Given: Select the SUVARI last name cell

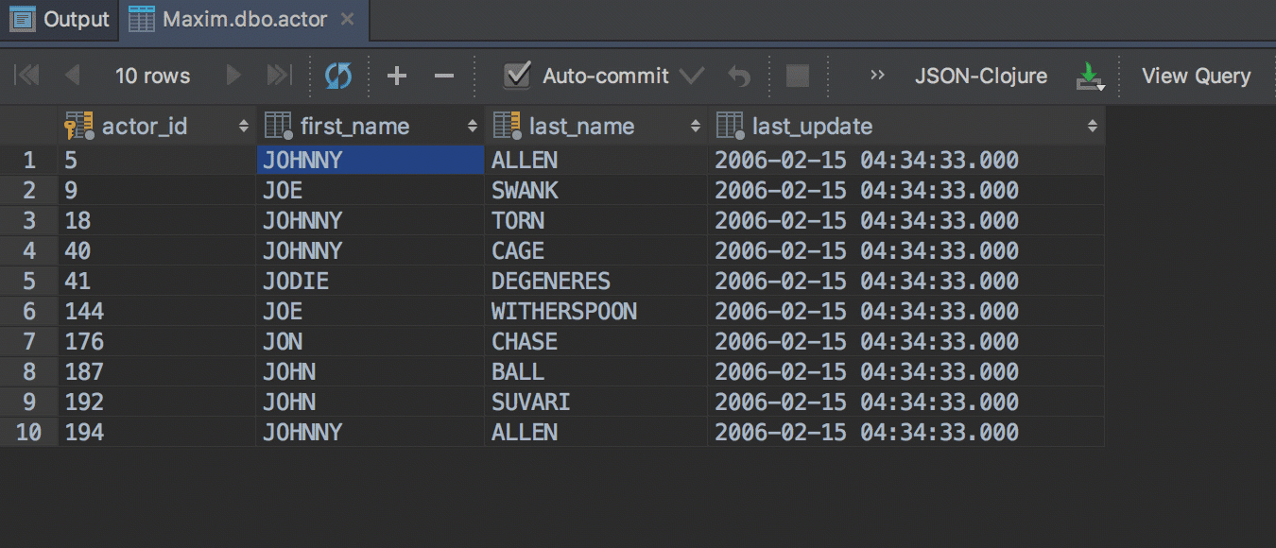Looking at the screenshot, I should (x=596, y=402).
